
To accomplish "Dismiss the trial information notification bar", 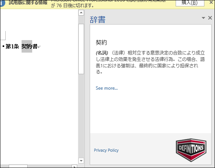I will click(211, 3).
